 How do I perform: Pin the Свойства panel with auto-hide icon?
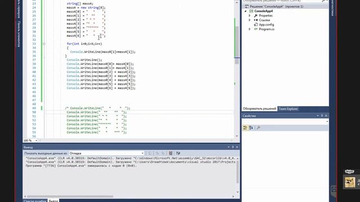(x=322, y=116)
